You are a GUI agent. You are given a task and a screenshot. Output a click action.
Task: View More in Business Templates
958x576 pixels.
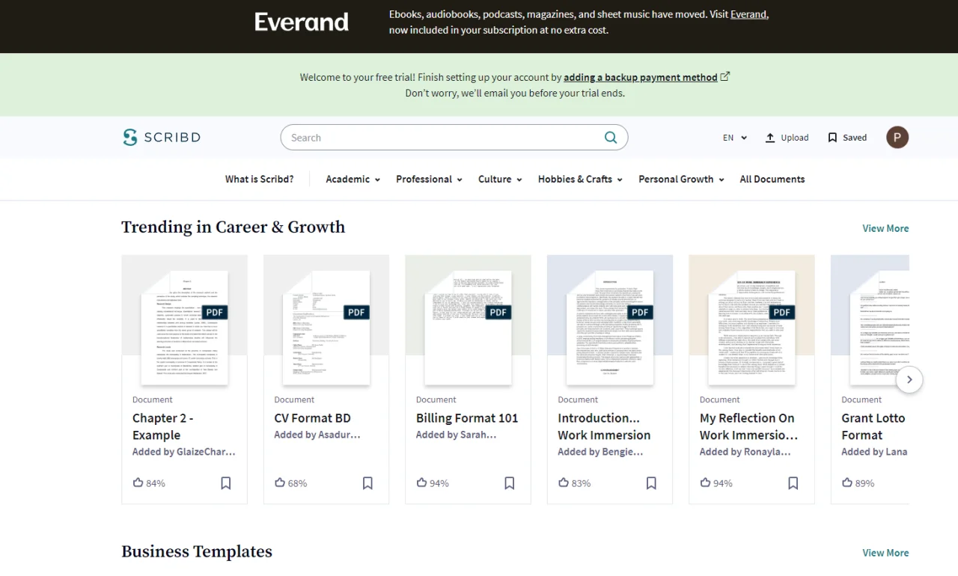point(885,553)
